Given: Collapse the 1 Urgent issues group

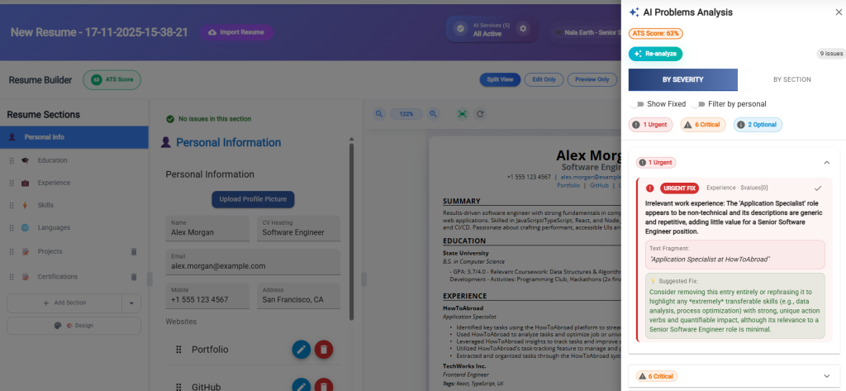Looking at the screenshot, I should point(827,163).
